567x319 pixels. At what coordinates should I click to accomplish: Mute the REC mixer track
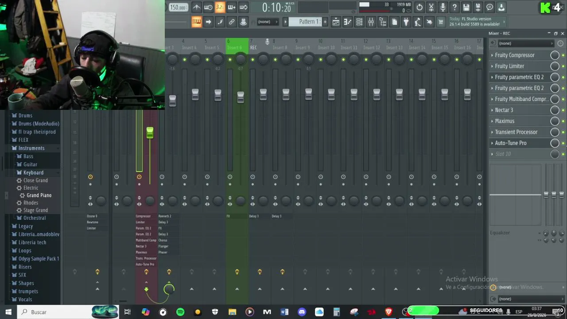pyautogui.click(x=252, y=59)
